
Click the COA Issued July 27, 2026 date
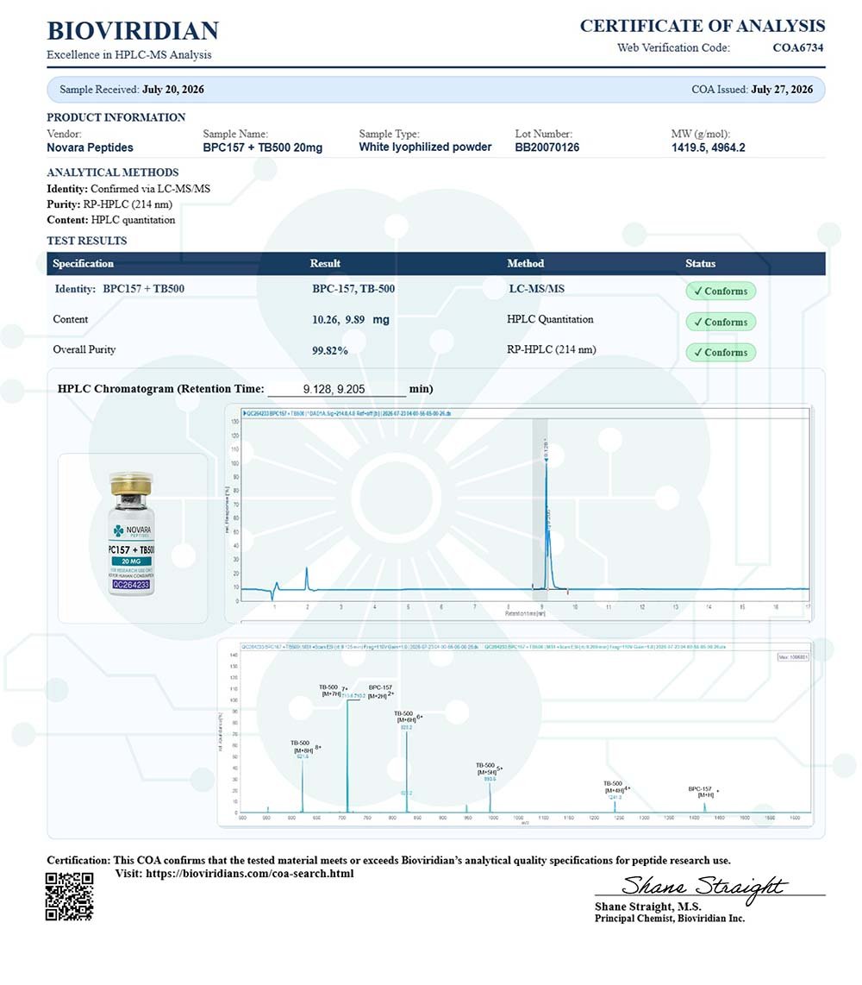coord(782,89)
